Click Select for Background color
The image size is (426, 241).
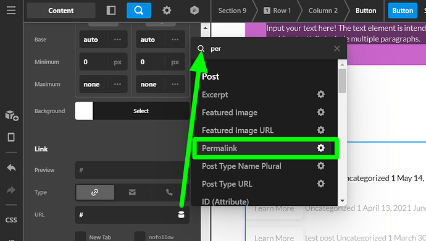coord(141,111)
